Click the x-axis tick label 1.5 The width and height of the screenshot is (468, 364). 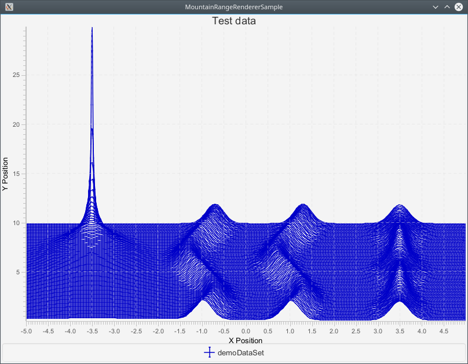click(312, 331)
